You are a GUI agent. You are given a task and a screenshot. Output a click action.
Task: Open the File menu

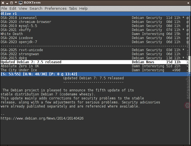pos(4,9)
